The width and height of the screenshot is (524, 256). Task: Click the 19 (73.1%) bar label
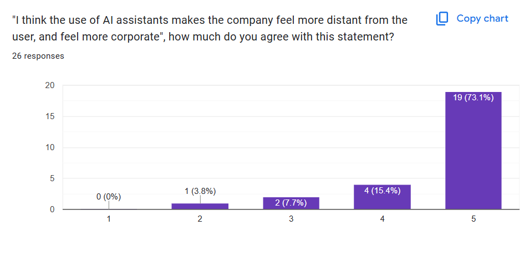click(473, 98)
